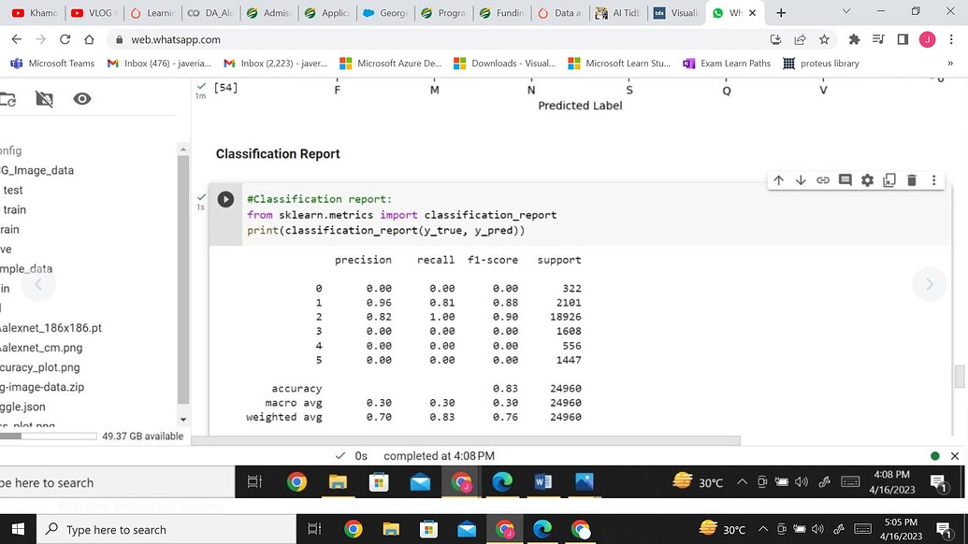
Task: Open the Microsoft Teams bookmark
Action: coord(52,64)
